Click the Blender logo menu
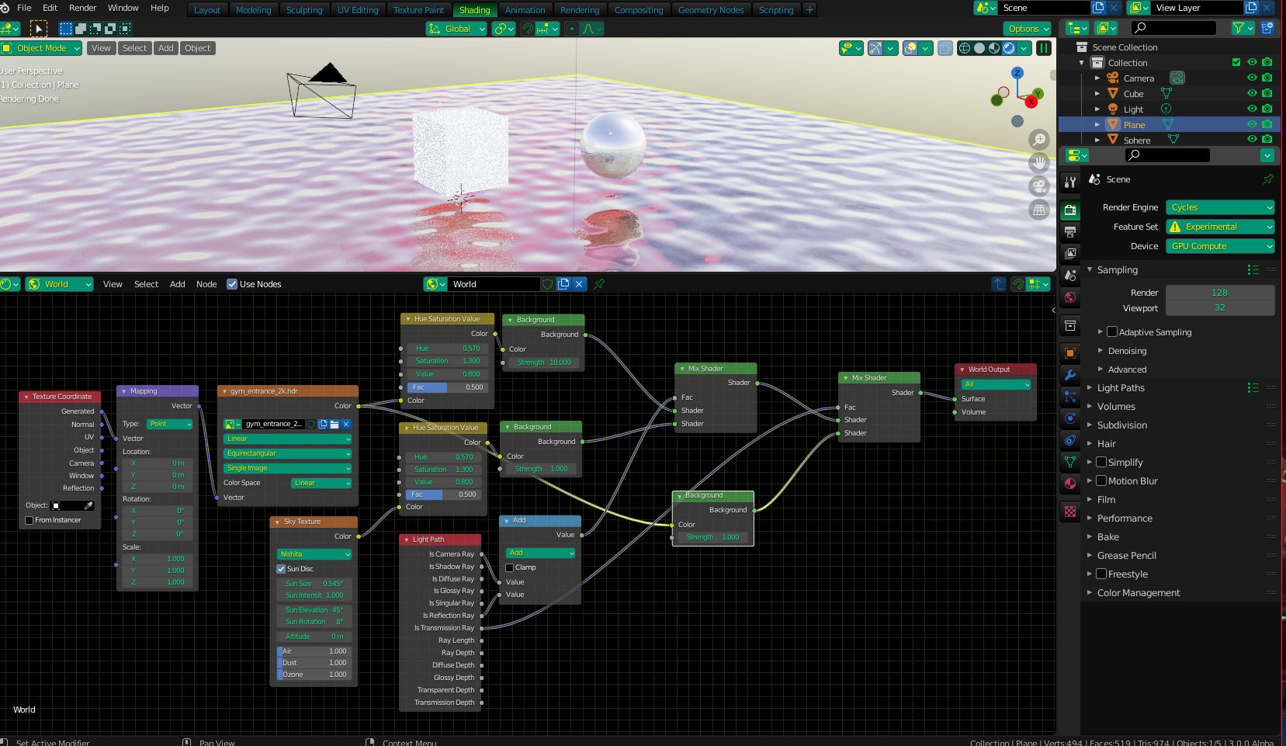The height and width of the screenshot is (746, 1286). tap(5, 8)
